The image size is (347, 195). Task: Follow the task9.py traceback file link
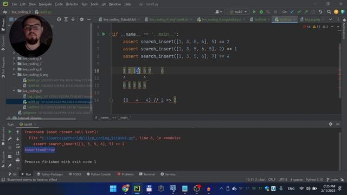(x=87, y=138)
